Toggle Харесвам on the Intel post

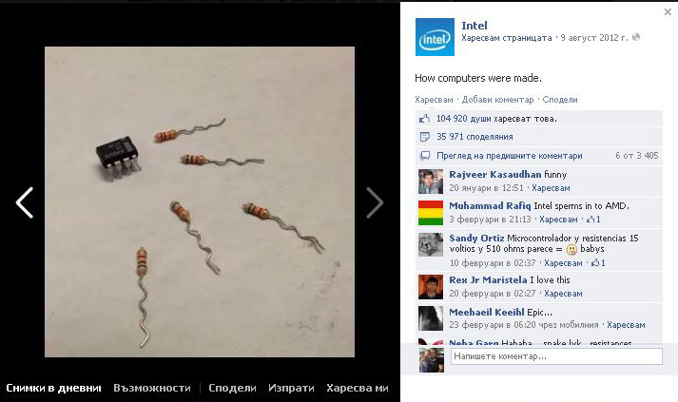click(434, 100)
